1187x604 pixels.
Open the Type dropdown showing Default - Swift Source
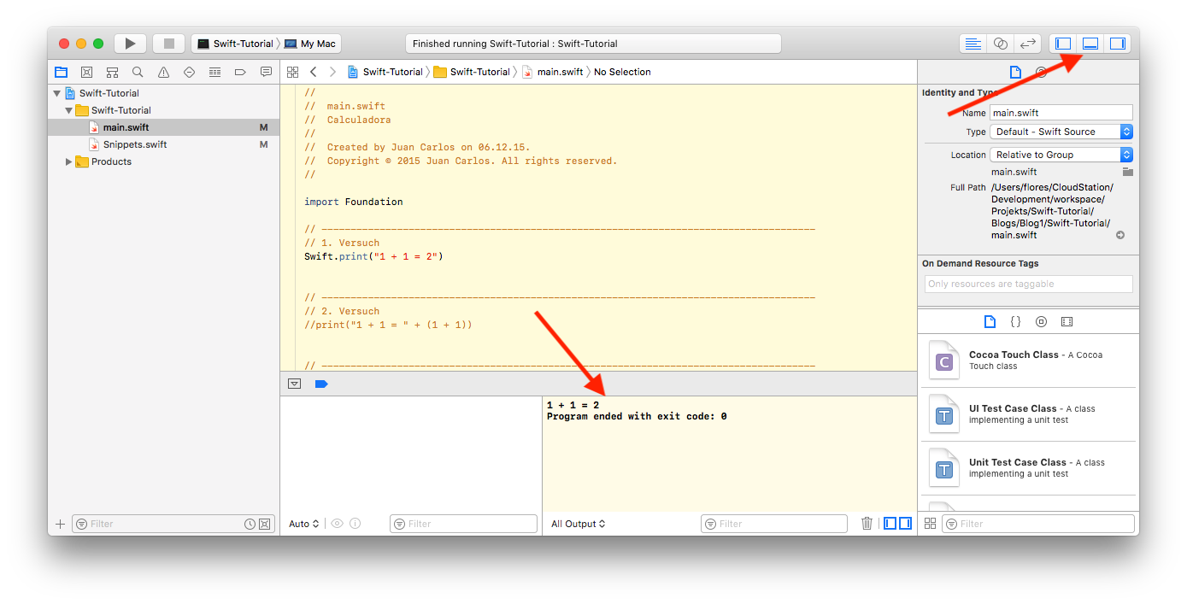1061,132
